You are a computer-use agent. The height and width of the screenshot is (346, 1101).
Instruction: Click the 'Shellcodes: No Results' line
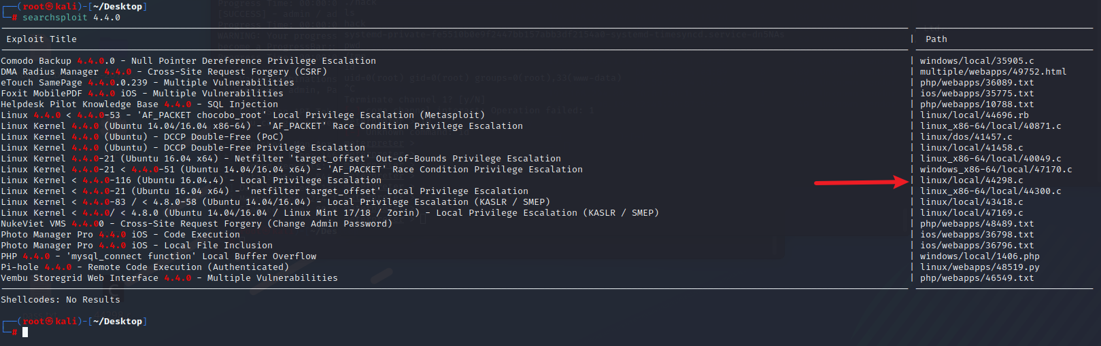61,300
